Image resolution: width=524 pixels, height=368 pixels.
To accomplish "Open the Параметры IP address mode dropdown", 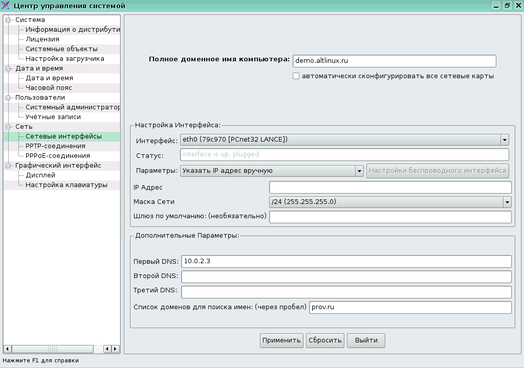I will tap(359, 171).
